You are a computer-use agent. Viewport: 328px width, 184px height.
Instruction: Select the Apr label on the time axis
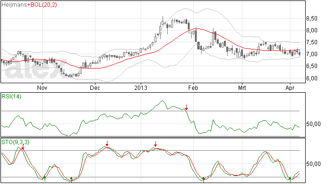(x=290, y=87)
